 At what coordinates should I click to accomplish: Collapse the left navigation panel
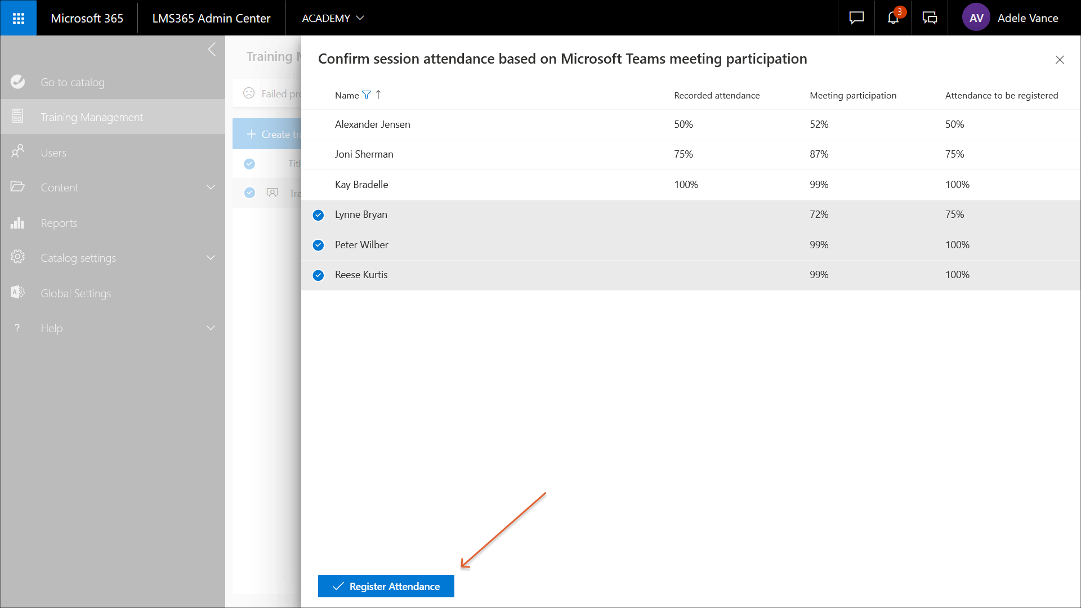click(x=212, y=50)
